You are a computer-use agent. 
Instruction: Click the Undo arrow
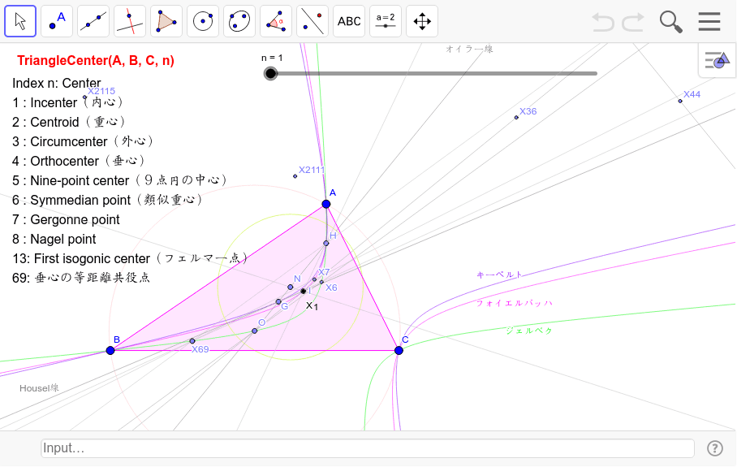coord(602,22)
